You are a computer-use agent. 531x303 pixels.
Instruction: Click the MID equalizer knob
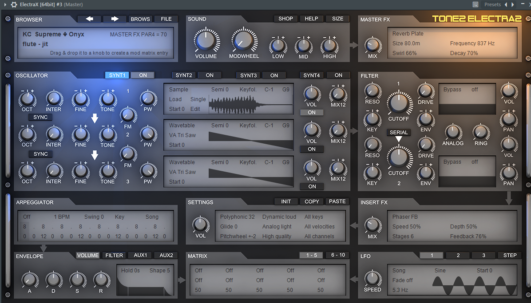303,45
